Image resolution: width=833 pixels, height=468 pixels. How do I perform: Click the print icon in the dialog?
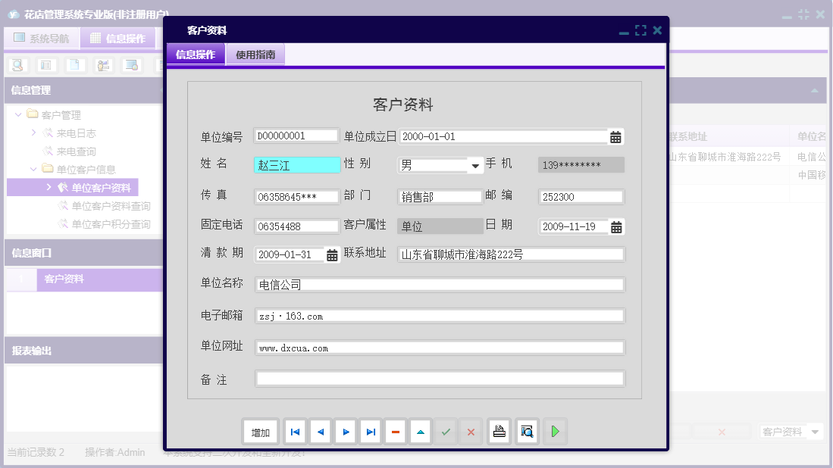[x=498, y=432]
